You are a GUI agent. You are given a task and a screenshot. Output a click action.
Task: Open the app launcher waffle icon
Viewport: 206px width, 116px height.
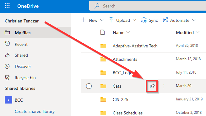[7, 6]
